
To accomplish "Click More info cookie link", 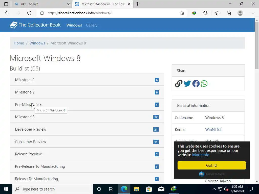I will coord(201,155).
